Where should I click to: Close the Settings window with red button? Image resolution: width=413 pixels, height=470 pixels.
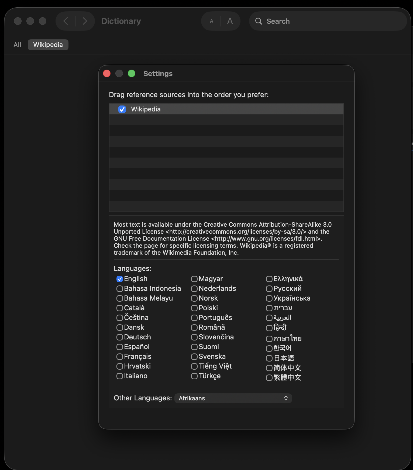click(x=107, y=73)
